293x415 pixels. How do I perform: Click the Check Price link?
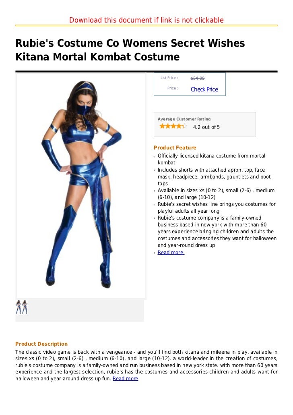(x=204, y=89)
